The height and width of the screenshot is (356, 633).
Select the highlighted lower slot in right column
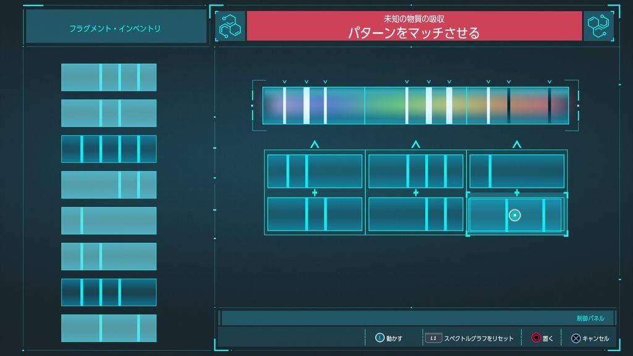tap(517, 214)
